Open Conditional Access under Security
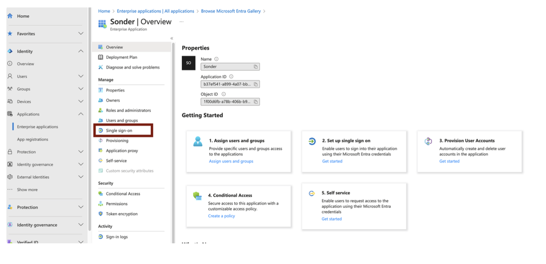 click(x=123, y=194)
